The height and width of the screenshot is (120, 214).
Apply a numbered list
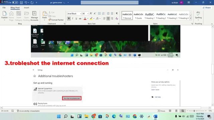(103, 13)
